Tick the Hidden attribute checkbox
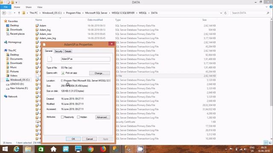Screen dimensions: 273x153 pos(78,117)
